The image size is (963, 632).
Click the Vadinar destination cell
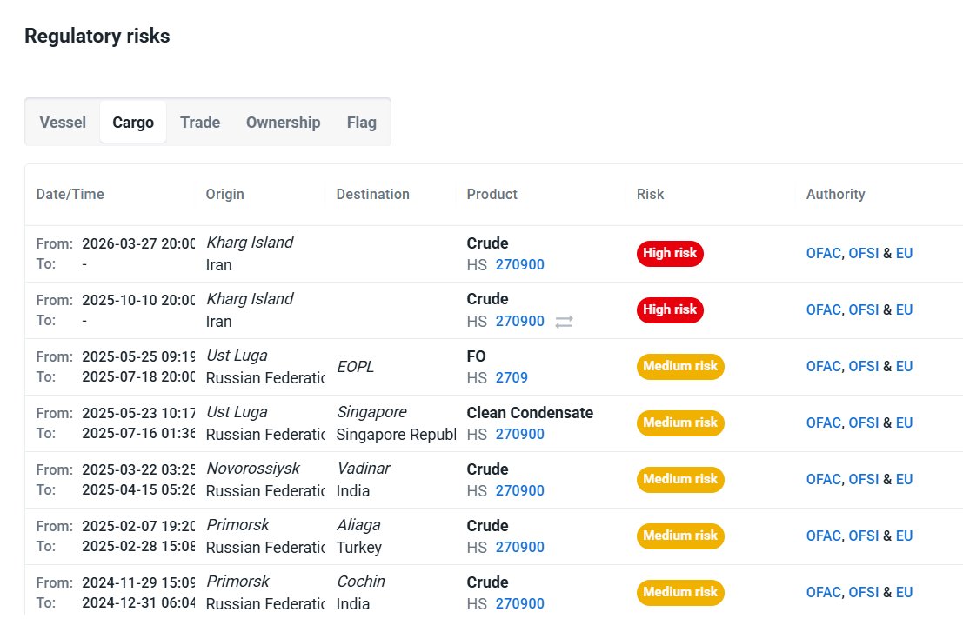click(x=364, y=469)
